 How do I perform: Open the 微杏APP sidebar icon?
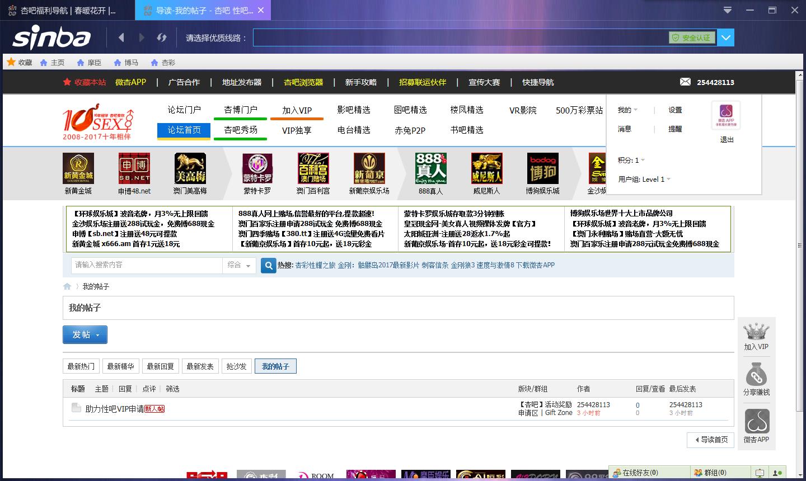point(756,421)
